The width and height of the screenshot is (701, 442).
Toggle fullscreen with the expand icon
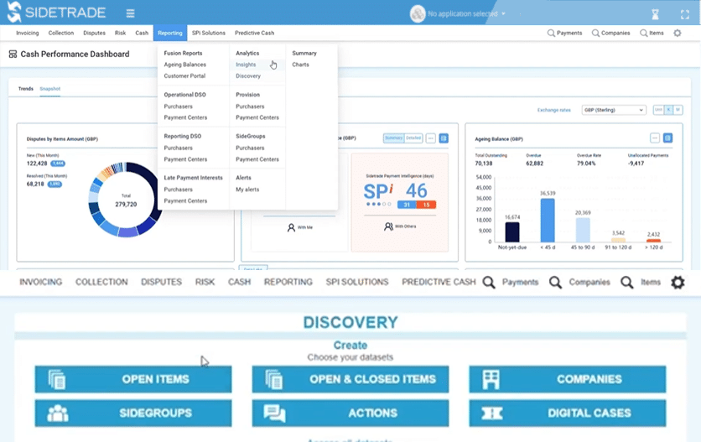[685, 14]
